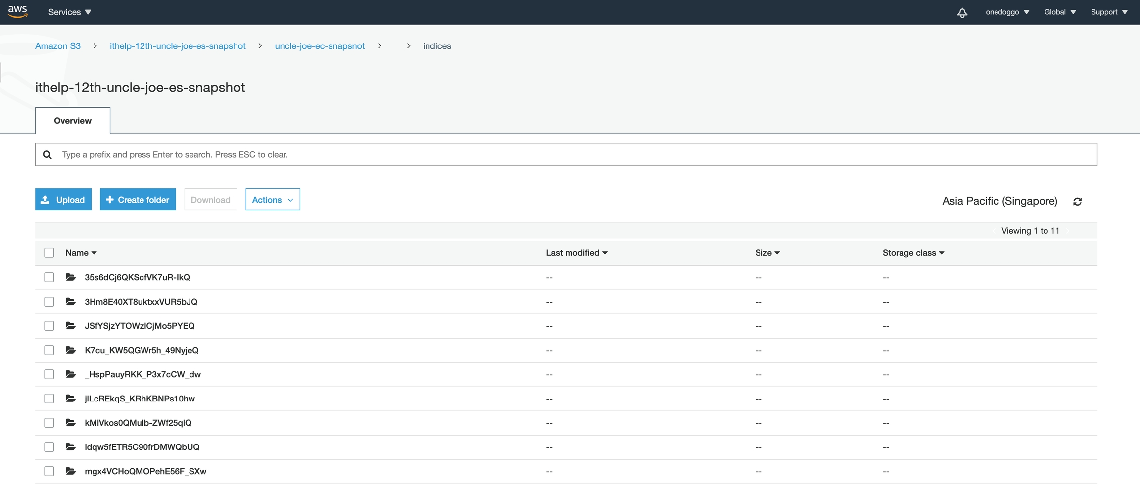Check the box for 3Hm8E40XT8uktxxVUR5bJQ
1140x490 pixels.
click(x=49, y=302)
